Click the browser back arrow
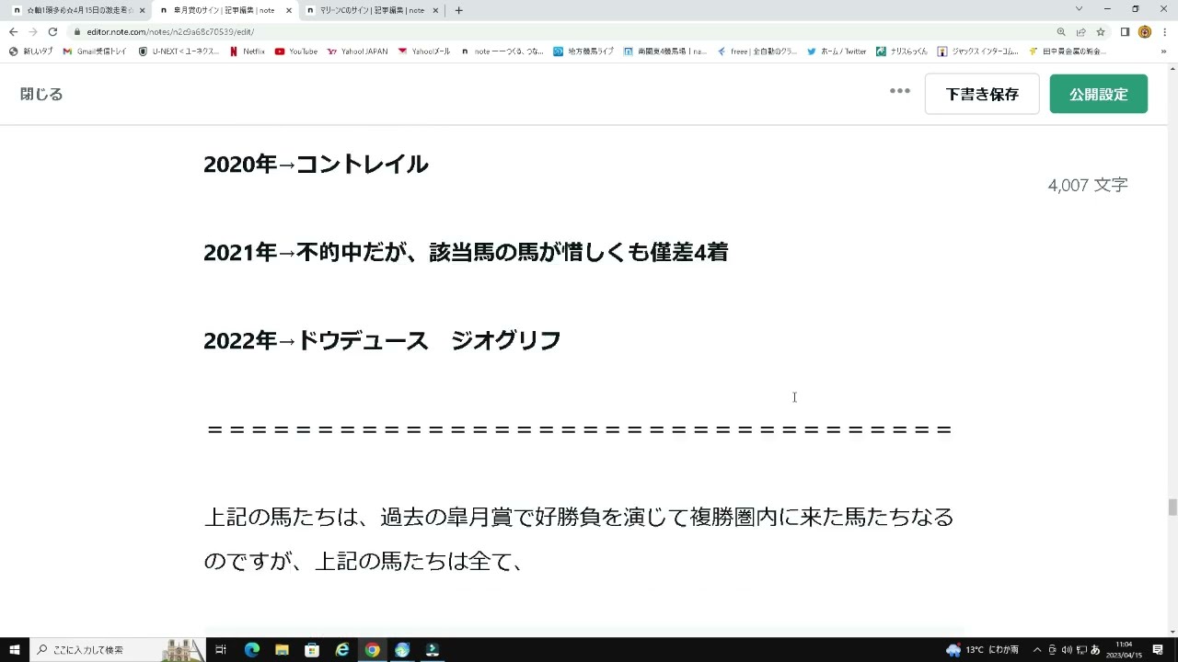 (12, 30)
